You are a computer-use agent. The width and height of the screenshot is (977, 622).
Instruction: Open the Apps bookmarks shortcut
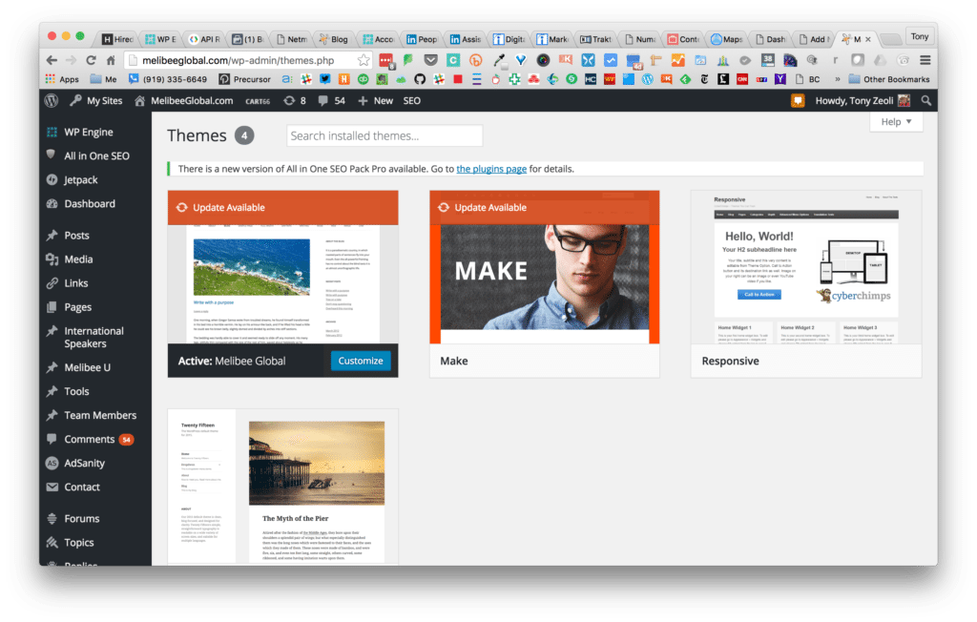point(62,79)
